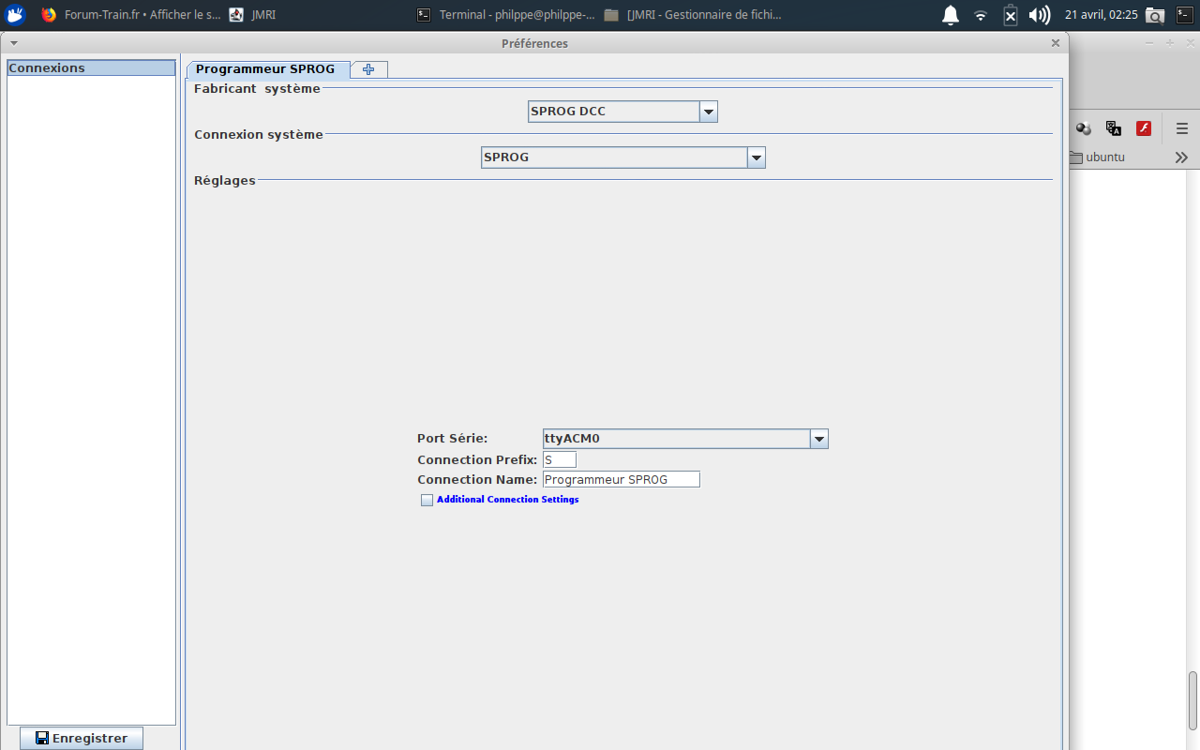The width and height of the screenshot is (1200, 750).
Task: Open the volume speaker control
Action: 1040,15
